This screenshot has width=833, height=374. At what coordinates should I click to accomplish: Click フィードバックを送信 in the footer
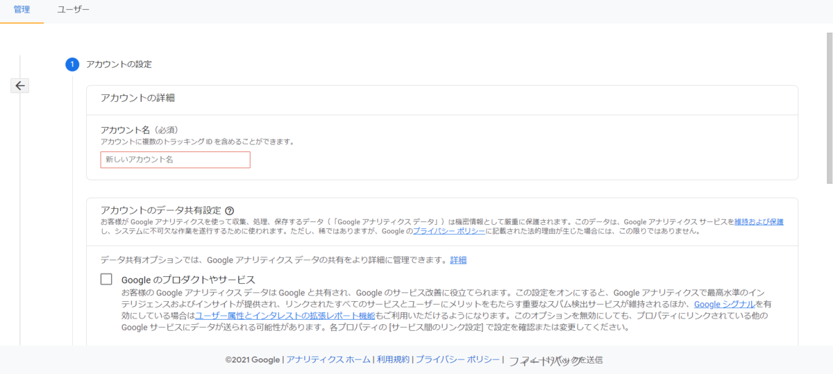click(555, 360)
